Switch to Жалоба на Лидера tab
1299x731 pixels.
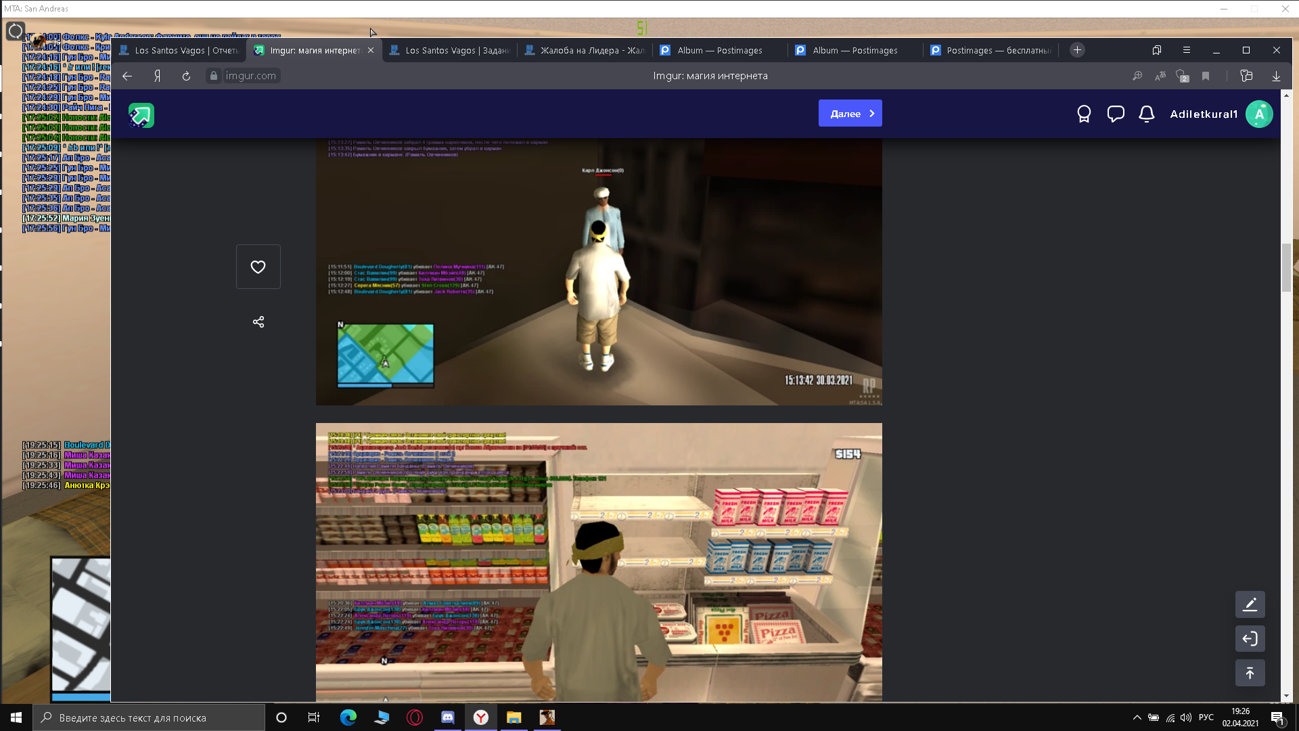coord(585,50)
